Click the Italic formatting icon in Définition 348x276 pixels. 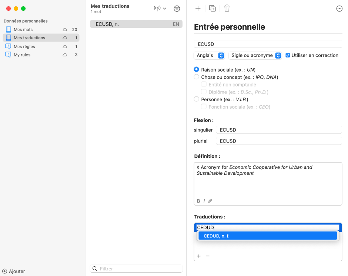pos(204,201)
